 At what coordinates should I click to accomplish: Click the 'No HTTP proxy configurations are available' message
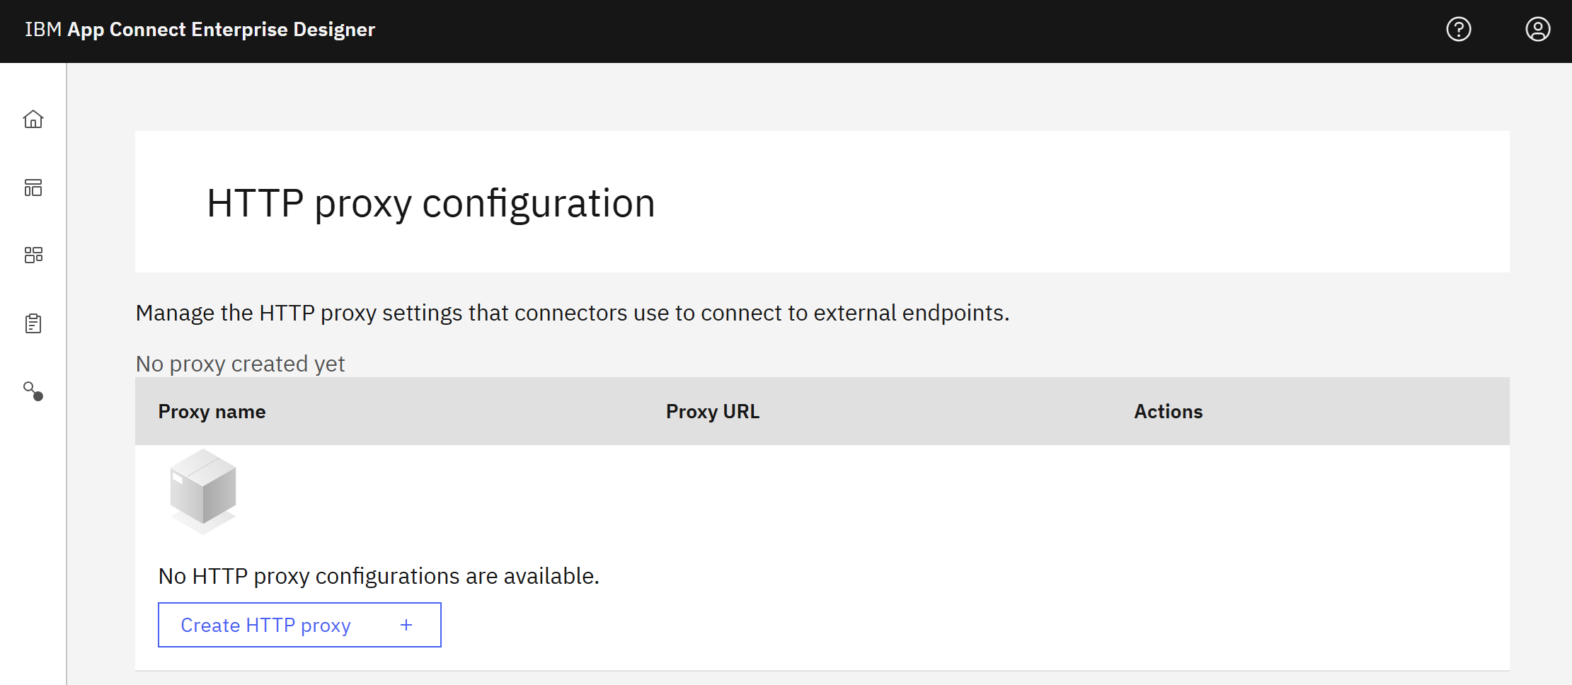[x=379, y=576]
